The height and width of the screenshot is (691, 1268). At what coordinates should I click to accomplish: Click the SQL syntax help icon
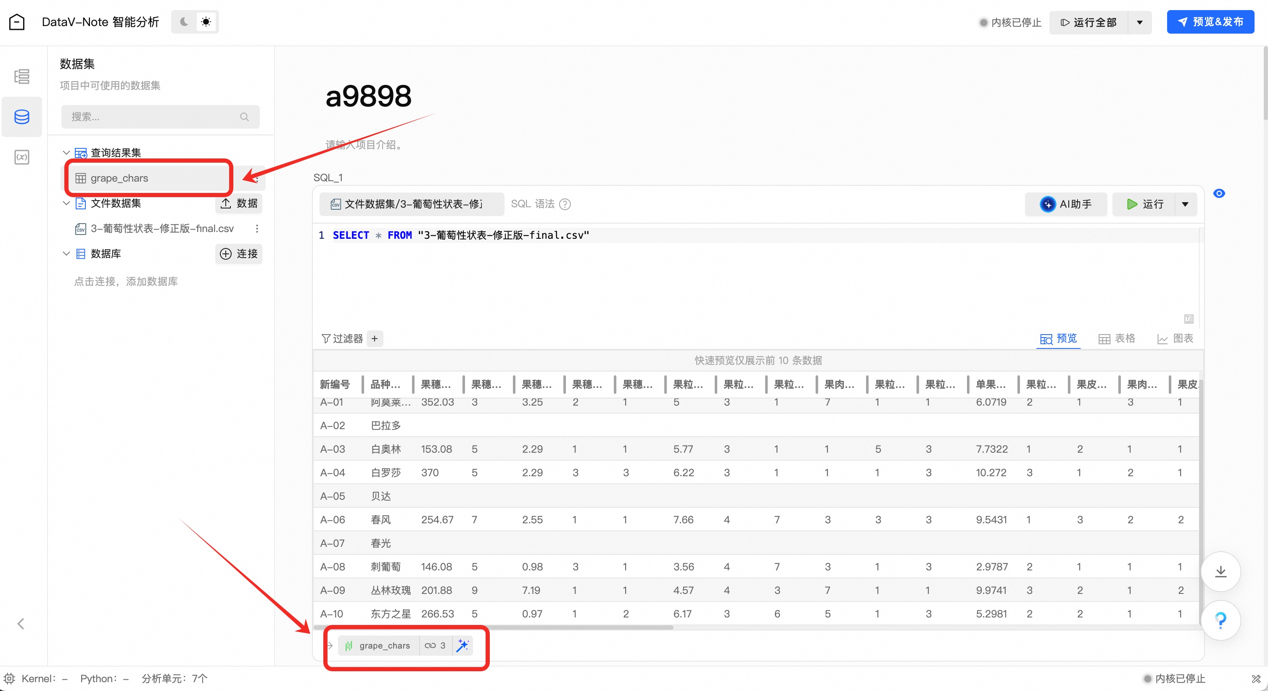point(565,204)
